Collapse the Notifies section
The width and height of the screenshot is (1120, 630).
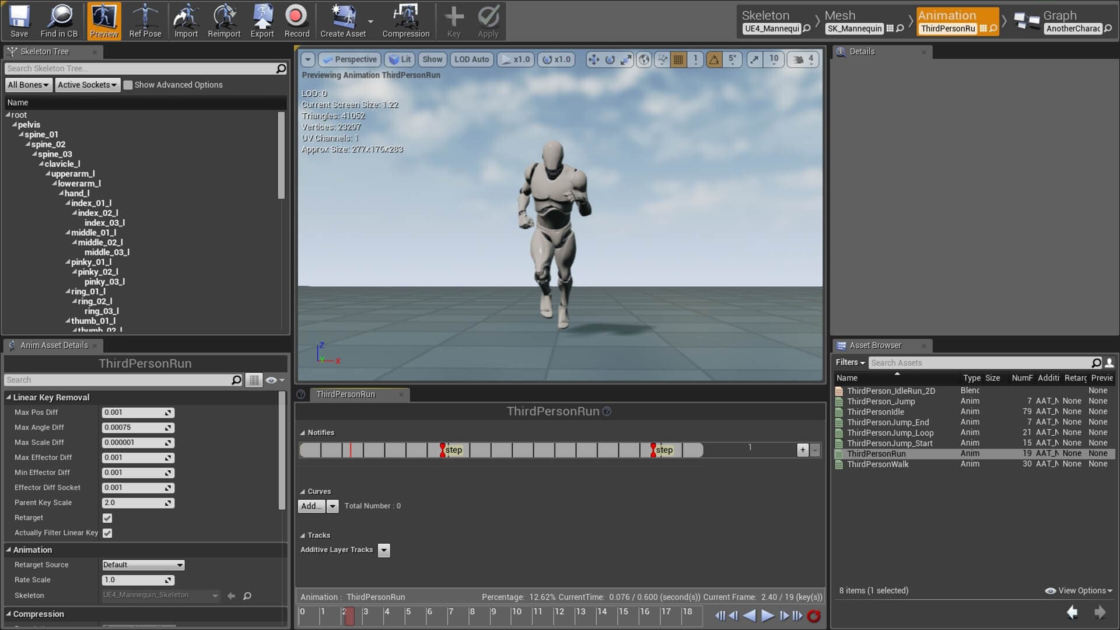click(x=303, y=433)
